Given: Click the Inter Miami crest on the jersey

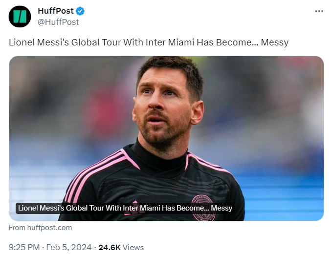Looking at the screenshot, I should click(203, 206).
